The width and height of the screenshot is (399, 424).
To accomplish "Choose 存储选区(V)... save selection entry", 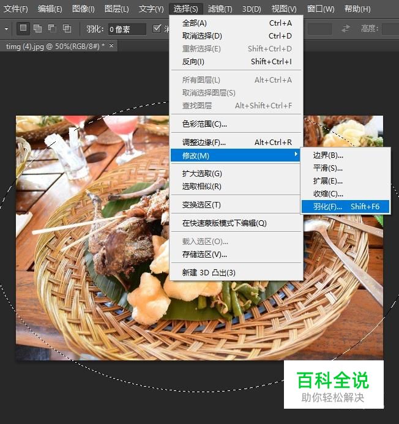I will [236, 254].
